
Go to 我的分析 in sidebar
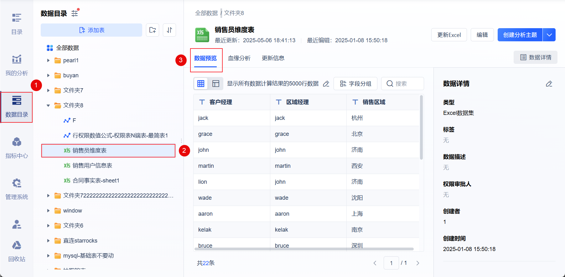tap(17, 65)
